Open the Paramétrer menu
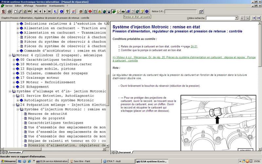262x164 pixels. pyautogui.click(x=41, y=6)
